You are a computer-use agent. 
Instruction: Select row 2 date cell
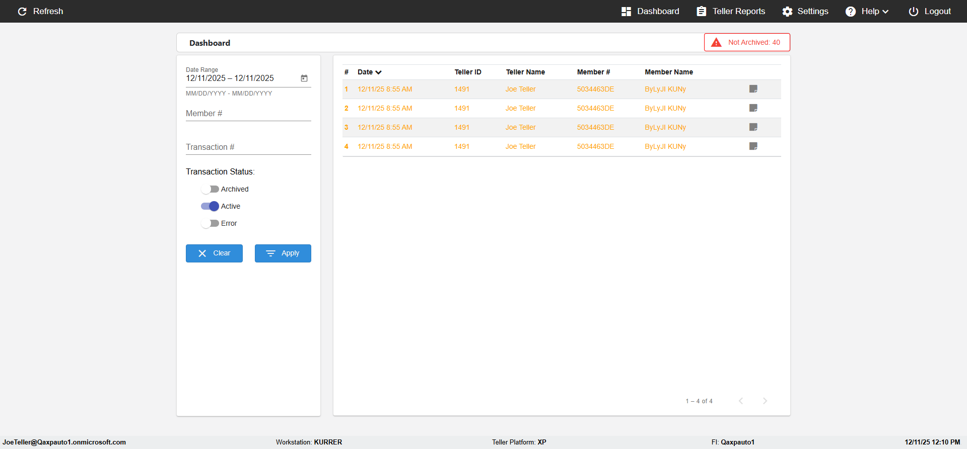[x=385, y=108]
